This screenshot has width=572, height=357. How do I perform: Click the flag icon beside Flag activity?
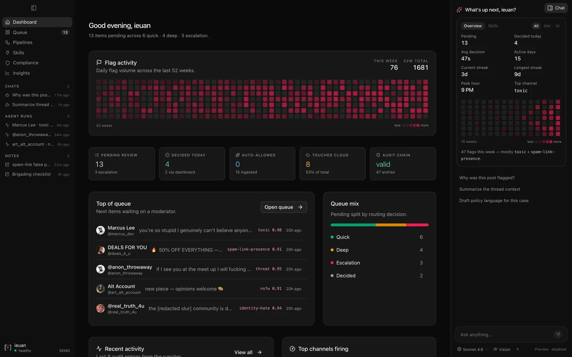pos(99,62)
